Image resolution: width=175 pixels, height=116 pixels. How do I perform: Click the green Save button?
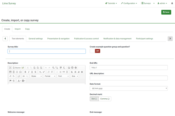click(x=166, y=12)
